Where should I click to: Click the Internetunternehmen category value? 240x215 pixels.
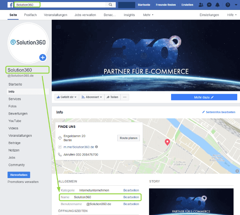coord(94,190)
